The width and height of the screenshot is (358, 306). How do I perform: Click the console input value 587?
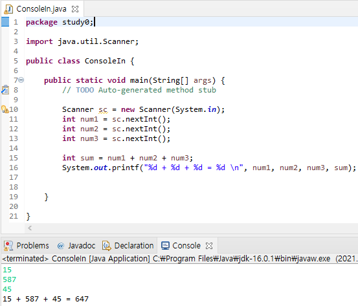tap(9, 279)
